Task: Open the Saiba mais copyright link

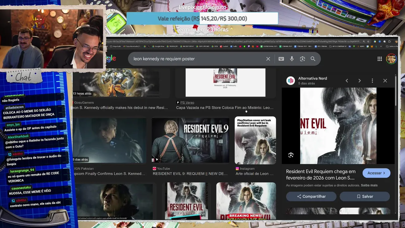Action: (x=369, y=185)
